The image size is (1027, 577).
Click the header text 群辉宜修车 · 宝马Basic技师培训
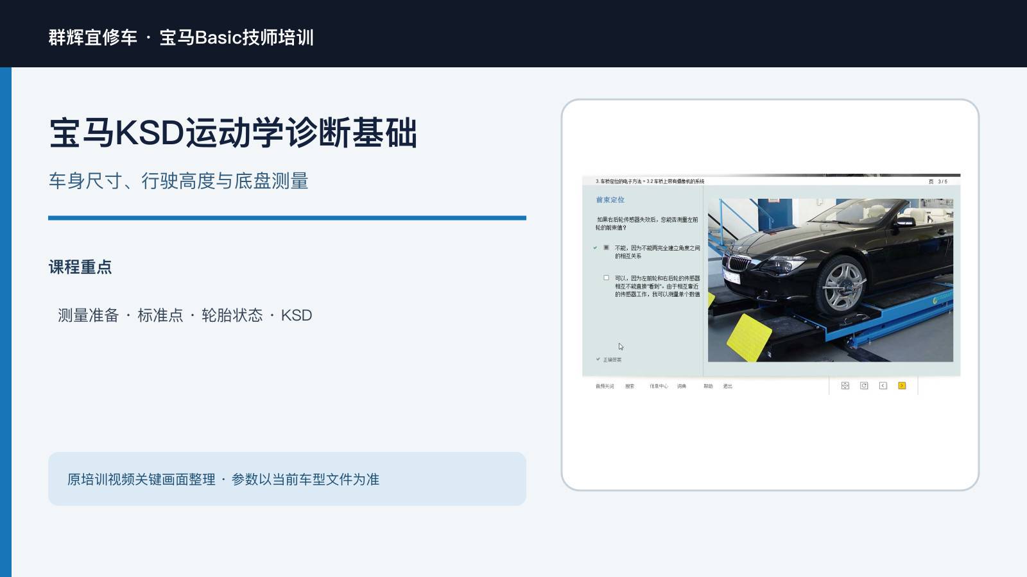pos(181,37)
